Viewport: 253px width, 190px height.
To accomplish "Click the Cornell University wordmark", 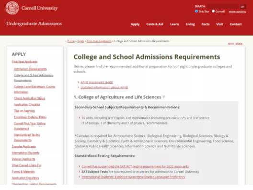I will point(39,8).
